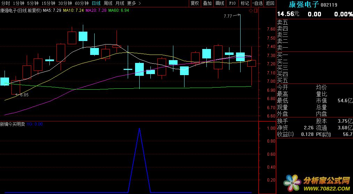Switch to the 分时 intraday chart tab
Screen dimensions: 353x194
click(6, 3)
